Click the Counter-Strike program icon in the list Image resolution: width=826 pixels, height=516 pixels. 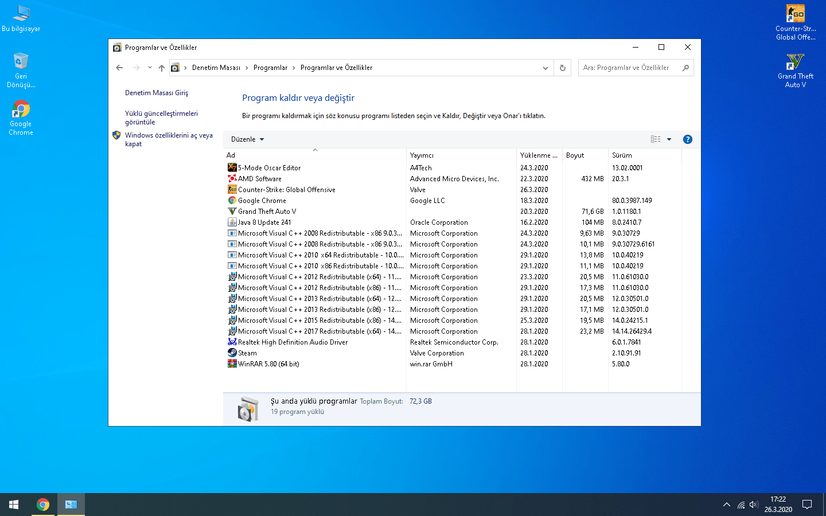[232, 189]
